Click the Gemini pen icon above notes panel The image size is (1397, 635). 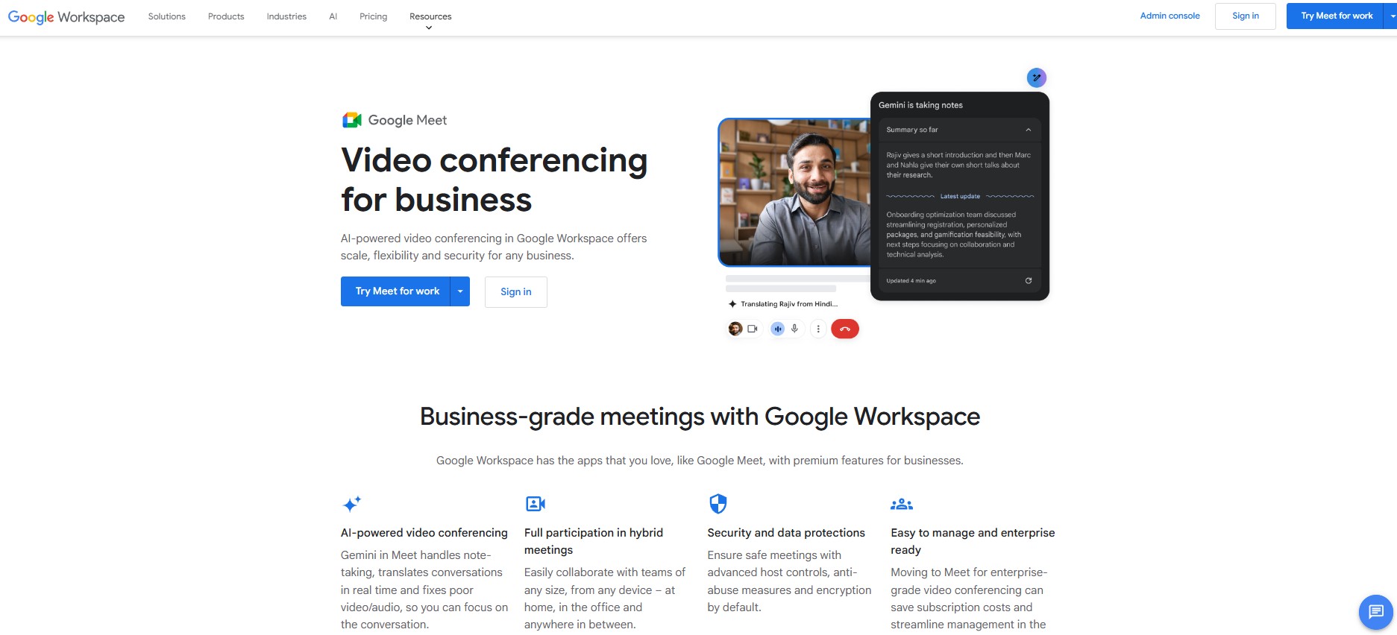point(1036,78)
